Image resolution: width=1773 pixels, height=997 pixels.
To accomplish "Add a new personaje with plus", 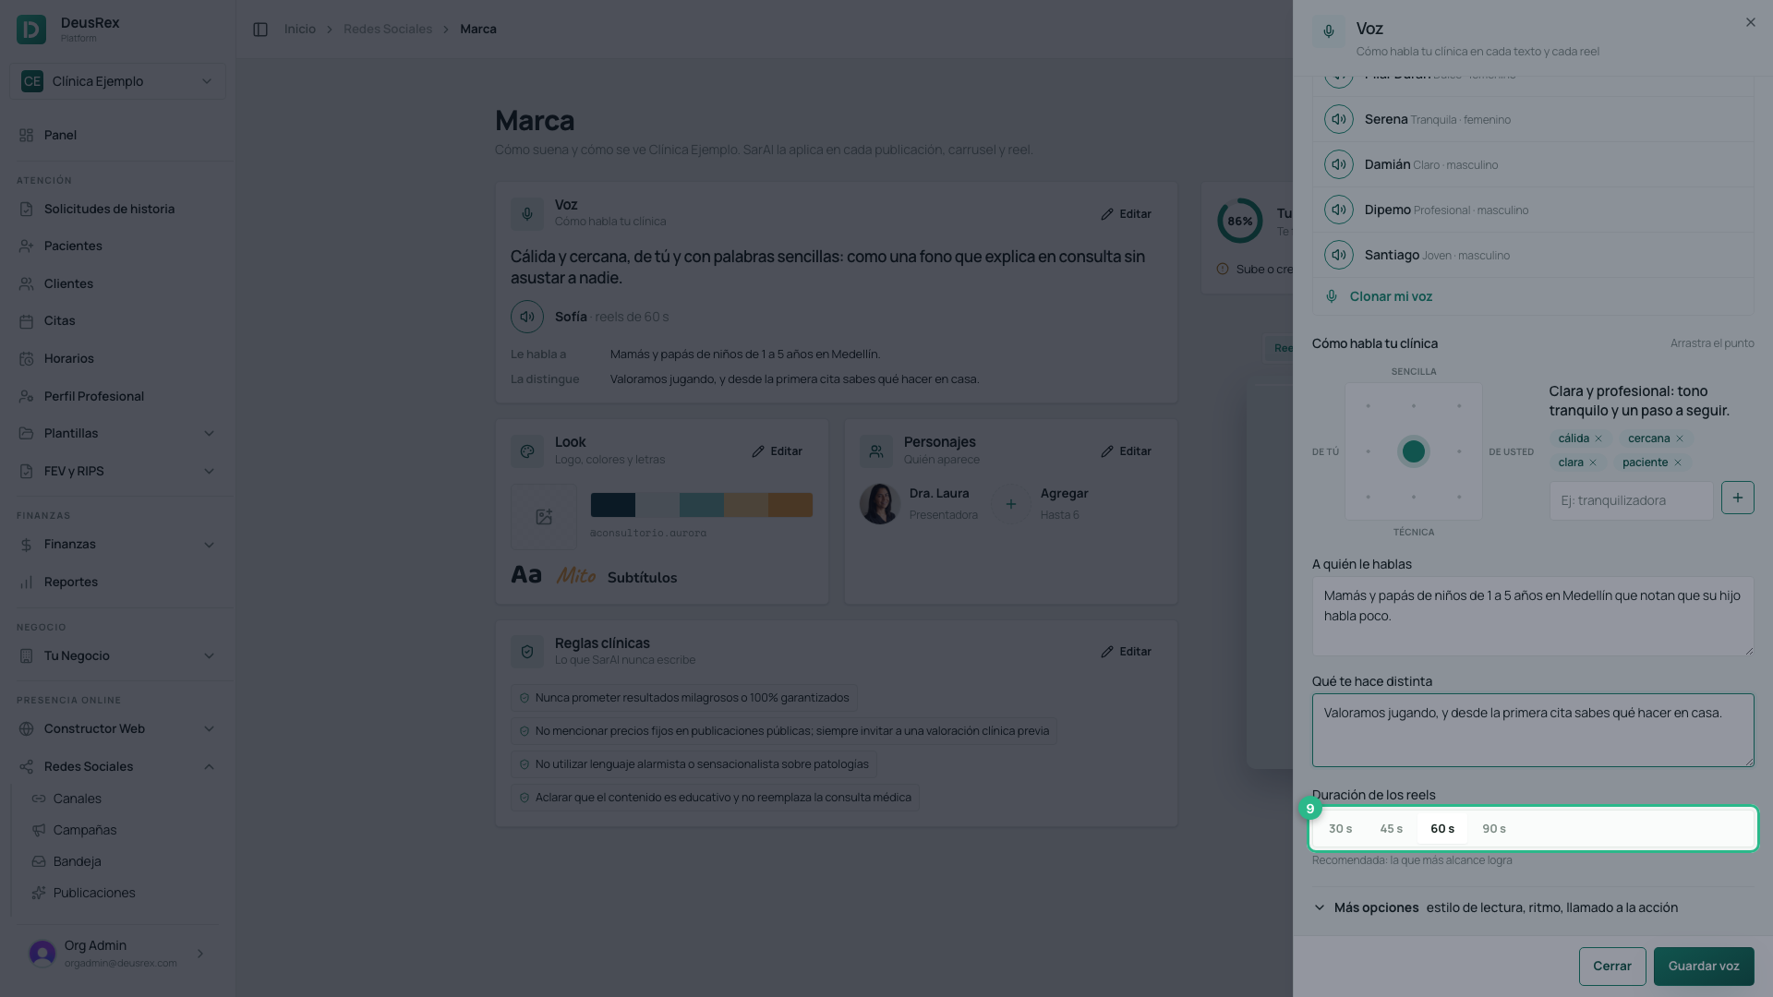I will click(x=1011, y=504).
